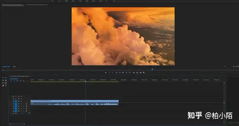Image resolution: width=239 pixels, height=126 pixels.
Task: Go to In point
Action: click(117, 73)
